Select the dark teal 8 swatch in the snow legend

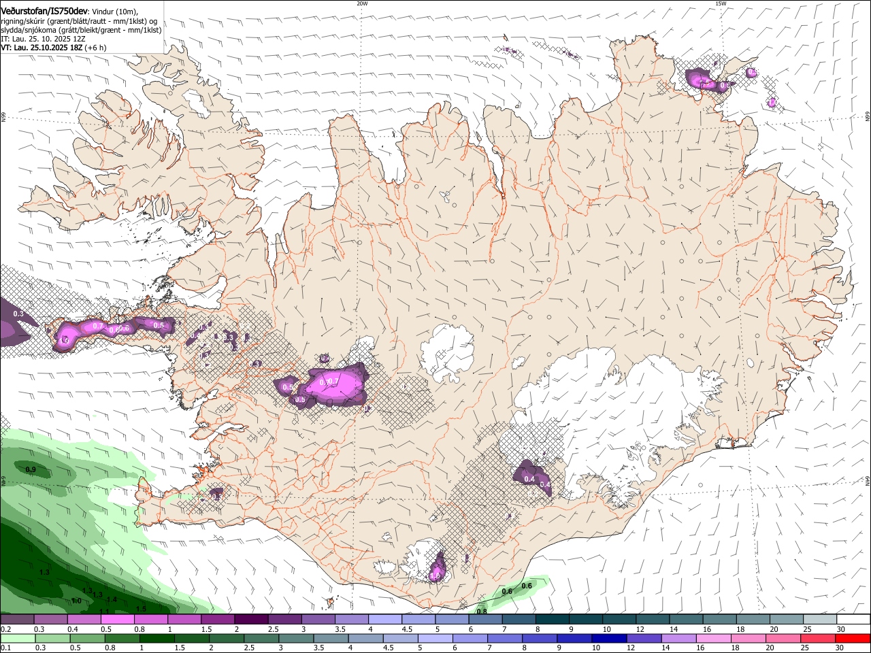[x=553, y=619]
